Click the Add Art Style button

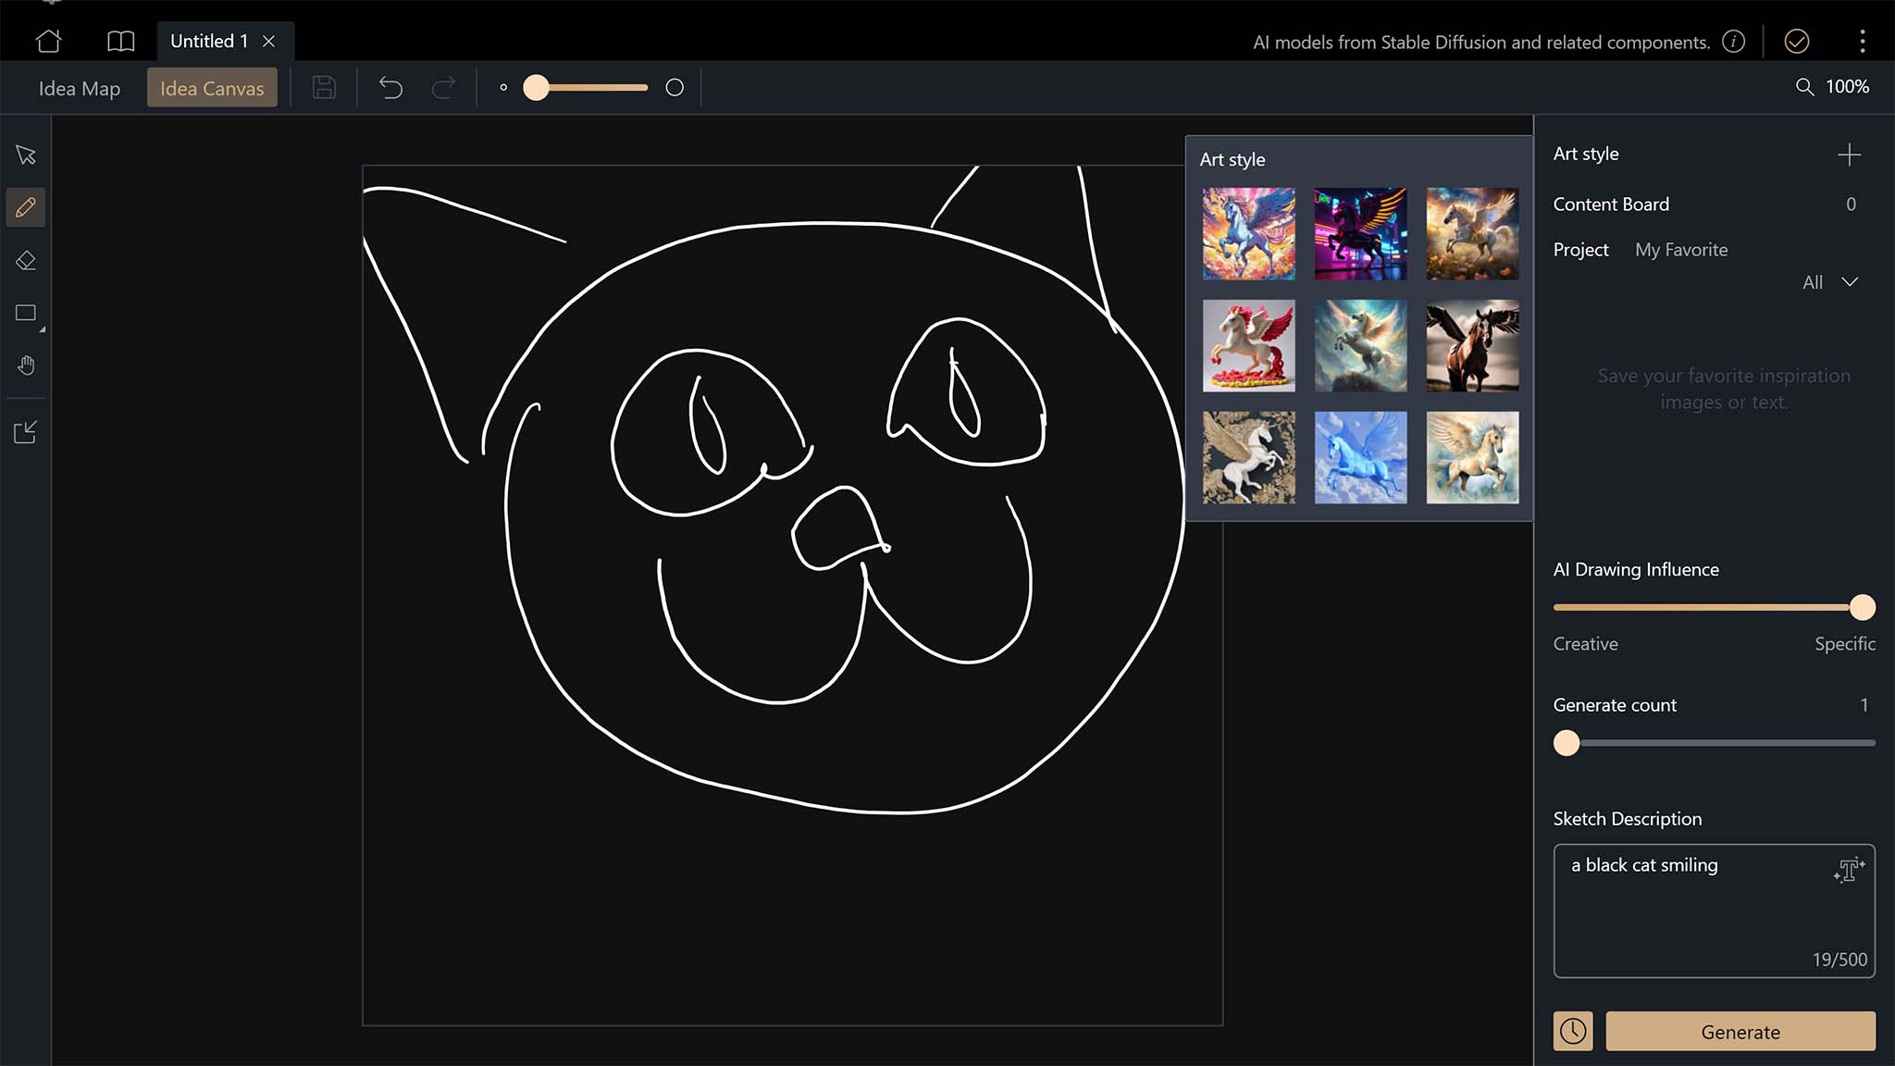tap(1850, 154)
